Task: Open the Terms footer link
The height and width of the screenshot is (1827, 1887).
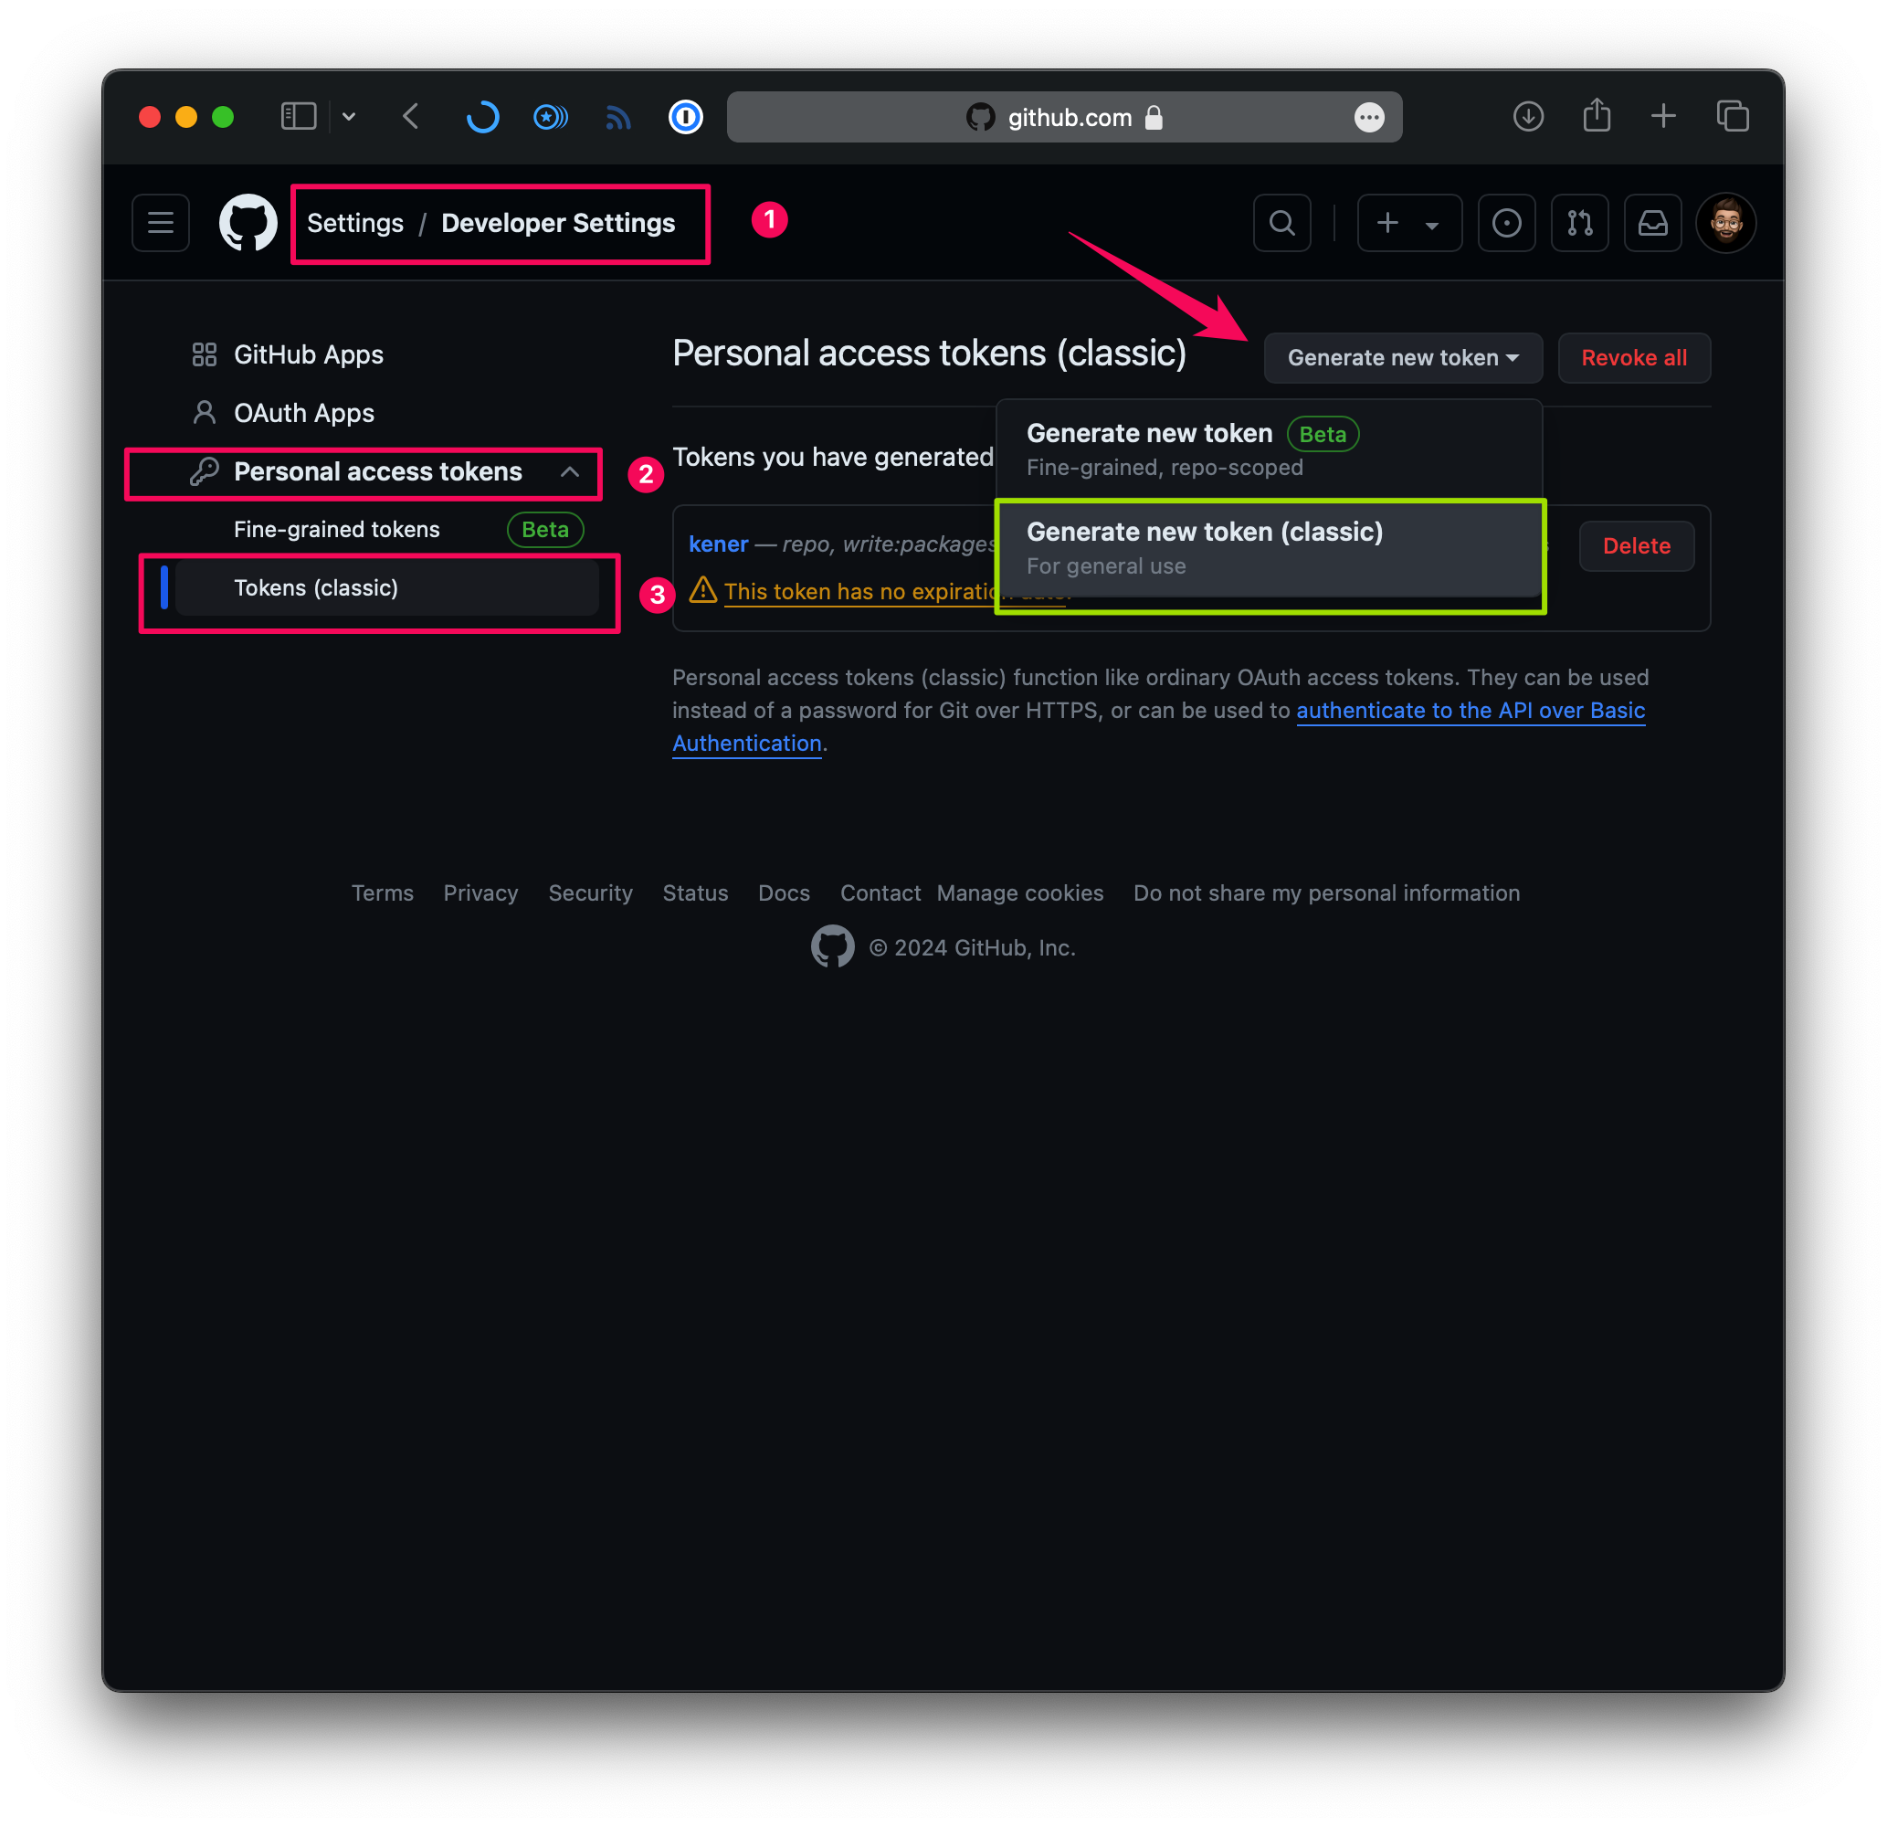Action: pos(382,892)
